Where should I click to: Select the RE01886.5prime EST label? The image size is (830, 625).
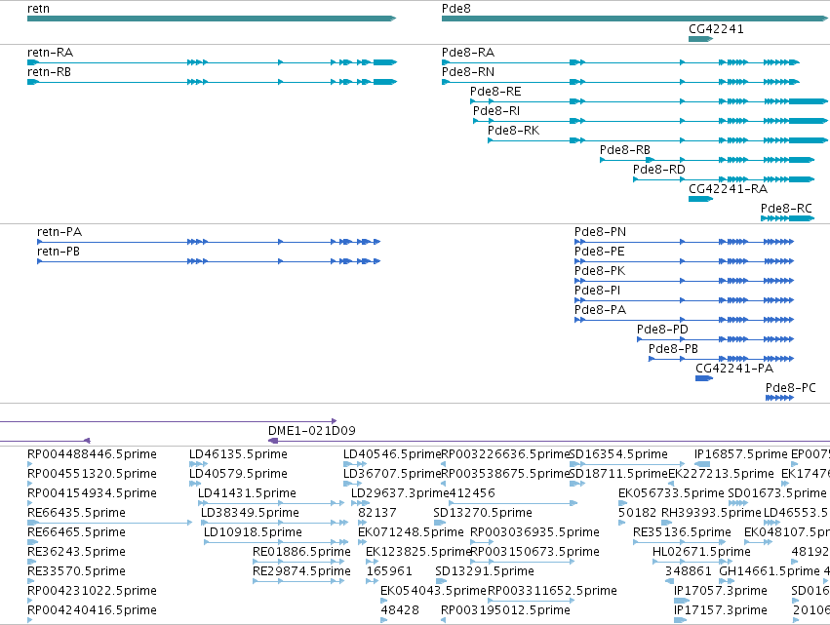pos(301,552)
